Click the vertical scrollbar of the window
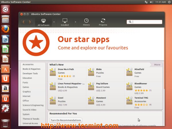This screenshot has width=172, height=129. (164, 59)
